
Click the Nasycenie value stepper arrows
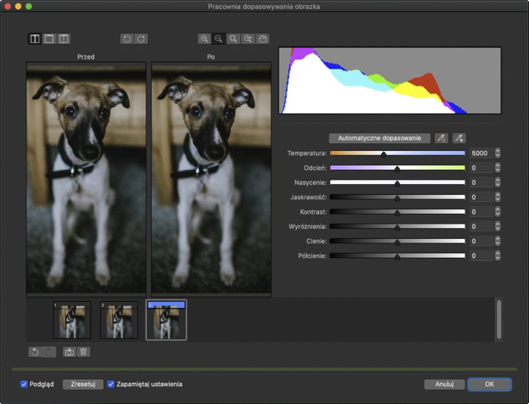498,182
